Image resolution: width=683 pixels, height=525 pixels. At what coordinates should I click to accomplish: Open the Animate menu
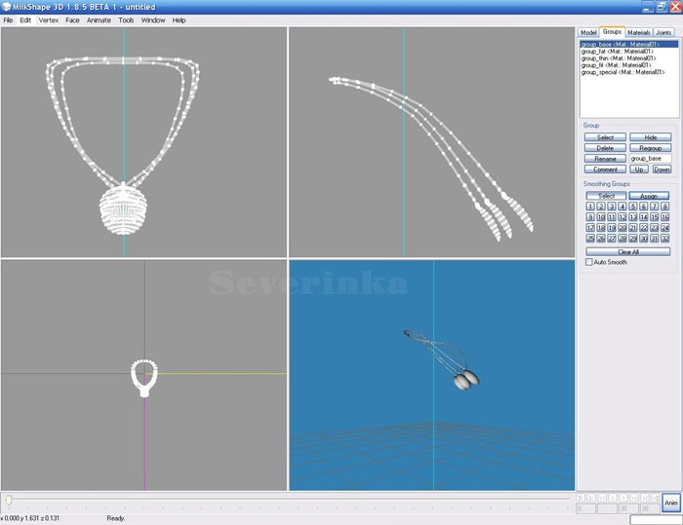(x=99, y=19)
